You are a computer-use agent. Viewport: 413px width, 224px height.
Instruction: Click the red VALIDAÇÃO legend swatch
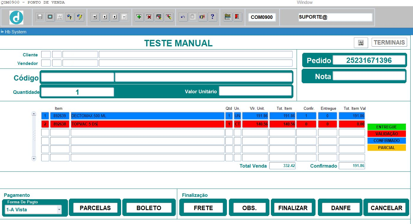coord(386,134)
